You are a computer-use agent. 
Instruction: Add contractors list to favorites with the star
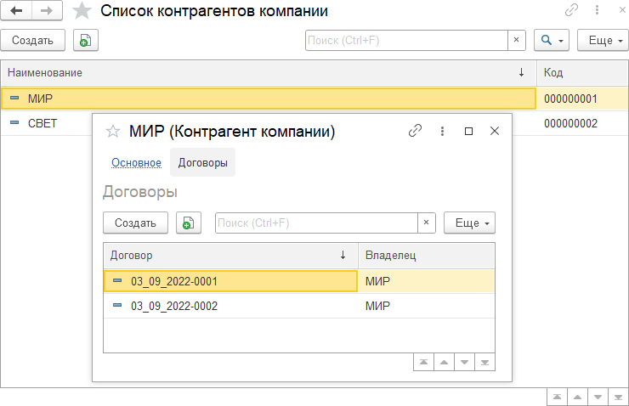(x=82, y=11)
